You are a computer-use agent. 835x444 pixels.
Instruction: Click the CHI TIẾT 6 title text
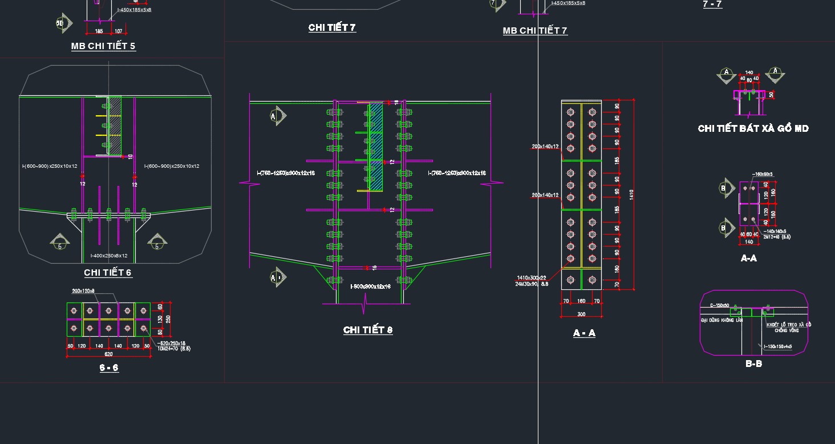click(108, 273)
